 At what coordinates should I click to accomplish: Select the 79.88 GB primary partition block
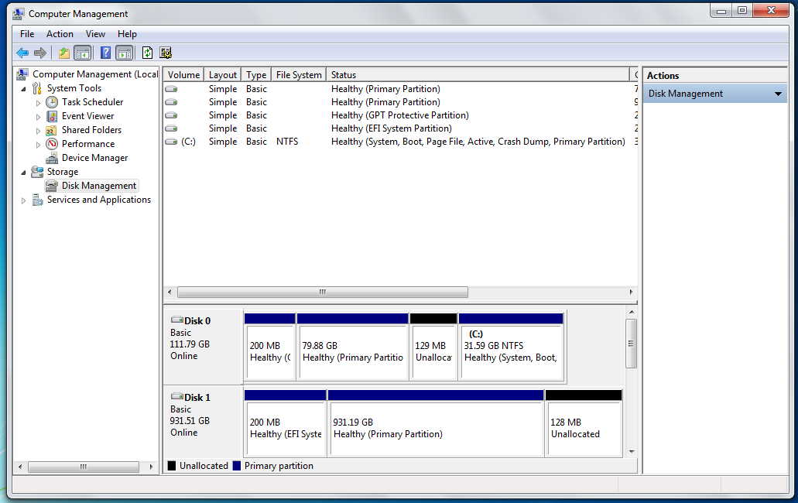pyautogui.click(x=353, y=347)
